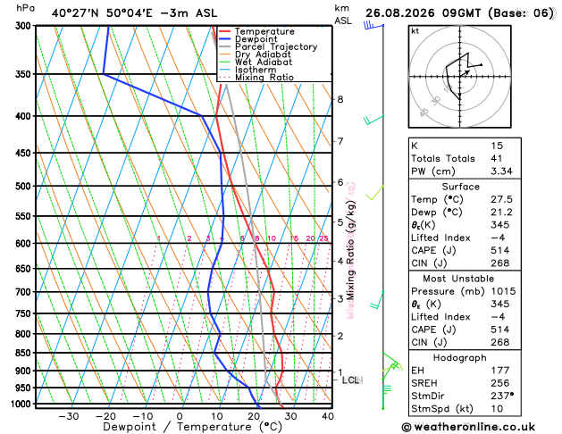Screen dimensions: 562x434
Task: Click the weatheronline.co.uk copyright text
Action: (468, 427)
